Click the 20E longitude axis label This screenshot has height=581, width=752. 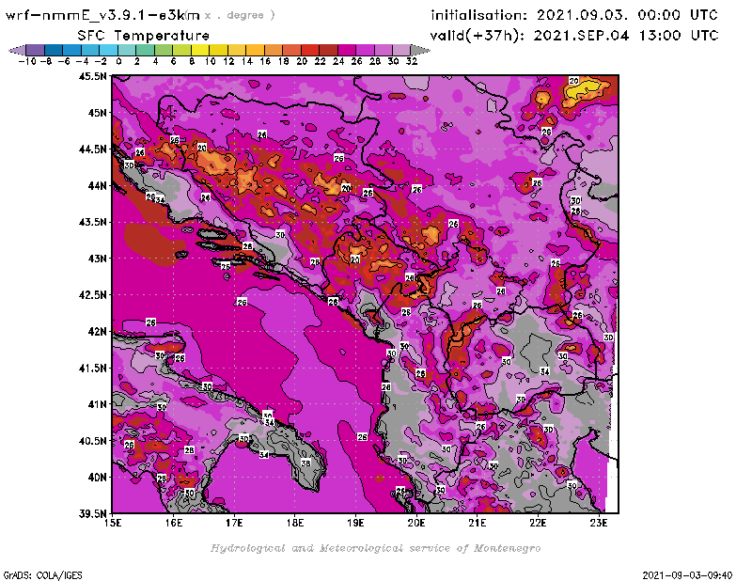tap(416, 523)
